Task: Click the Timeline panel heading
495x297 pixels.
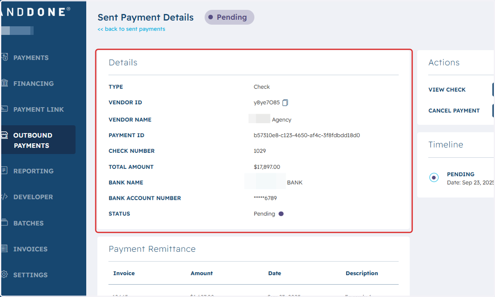Action: coord(445,145)
